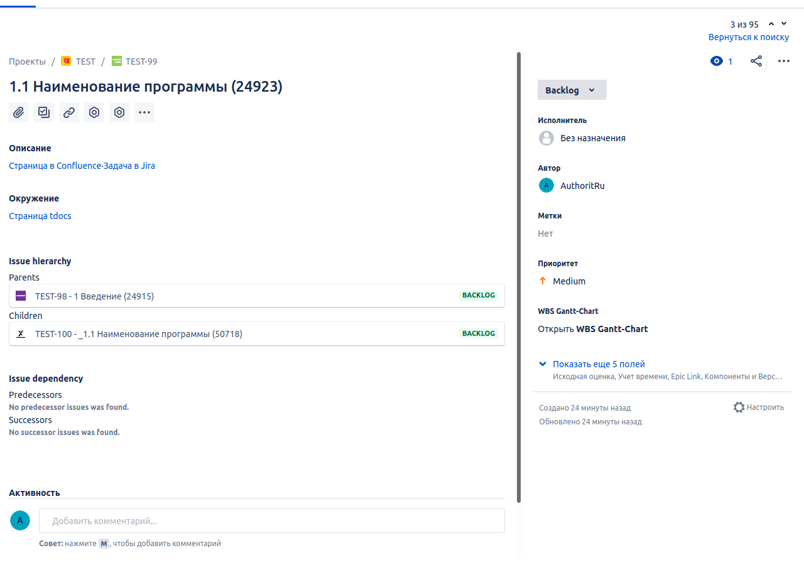Click the Исполнитель field label

tap(562, 121)
